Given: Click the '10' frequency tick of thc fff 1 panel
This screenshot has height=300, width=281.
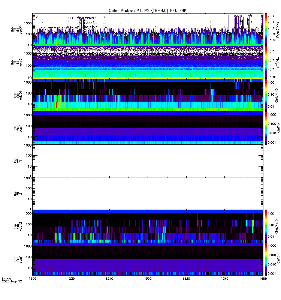Looking at the screenshot, I should pos(30,166).
